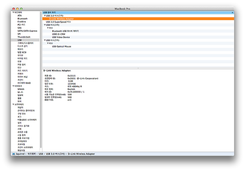The image size is (245, 171).
Task: Open 그래픽/디스플레이 in the sidebar
Action: click(x=26, y=43)
